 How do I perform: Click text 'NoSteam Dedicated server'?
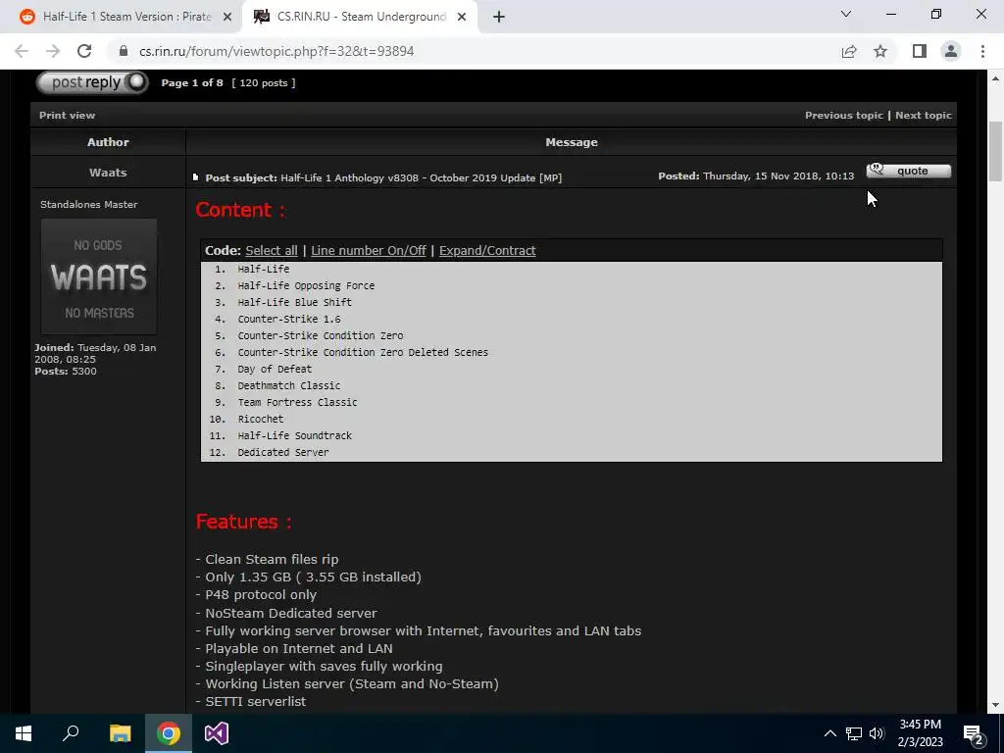(290, 613)
